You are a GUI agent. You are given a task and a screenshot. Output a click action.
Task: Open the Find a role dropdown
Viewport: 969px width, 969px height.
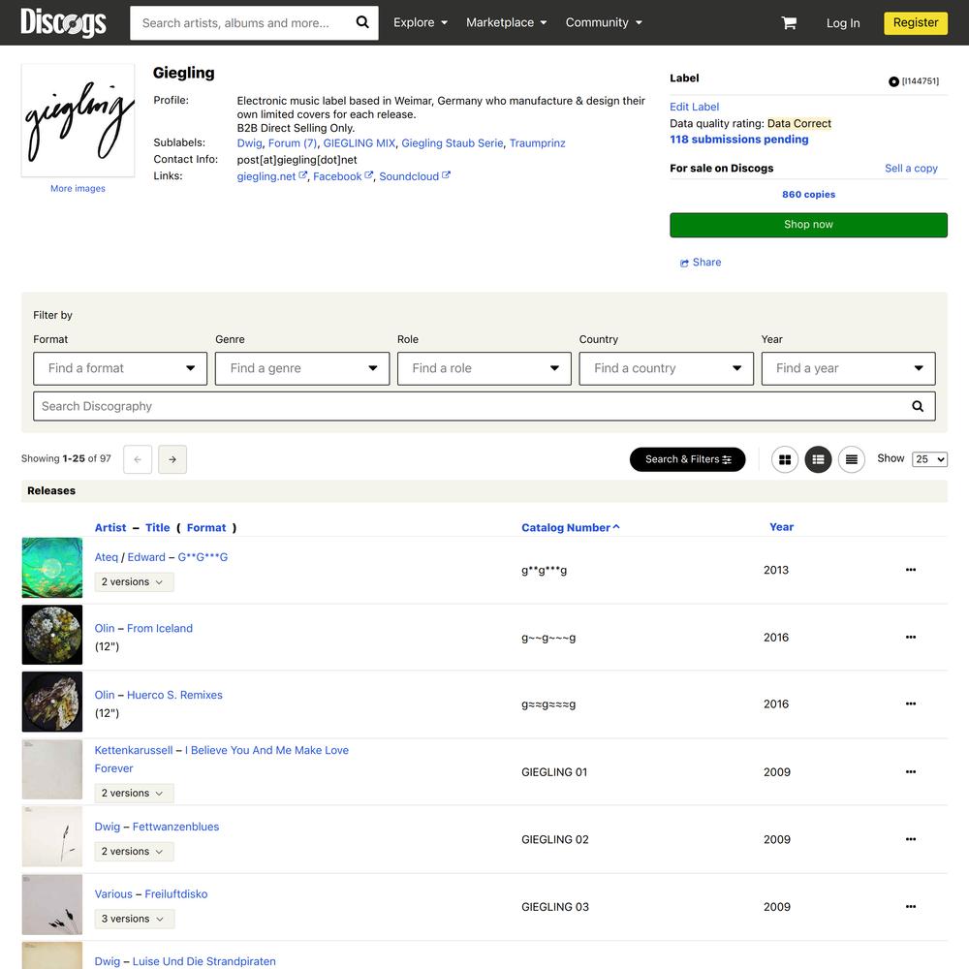pos(484,368)
